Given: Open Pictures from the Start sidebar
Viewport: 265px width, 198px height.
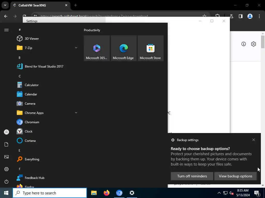Looking at the screenshot, I should (x=6, y=157).
